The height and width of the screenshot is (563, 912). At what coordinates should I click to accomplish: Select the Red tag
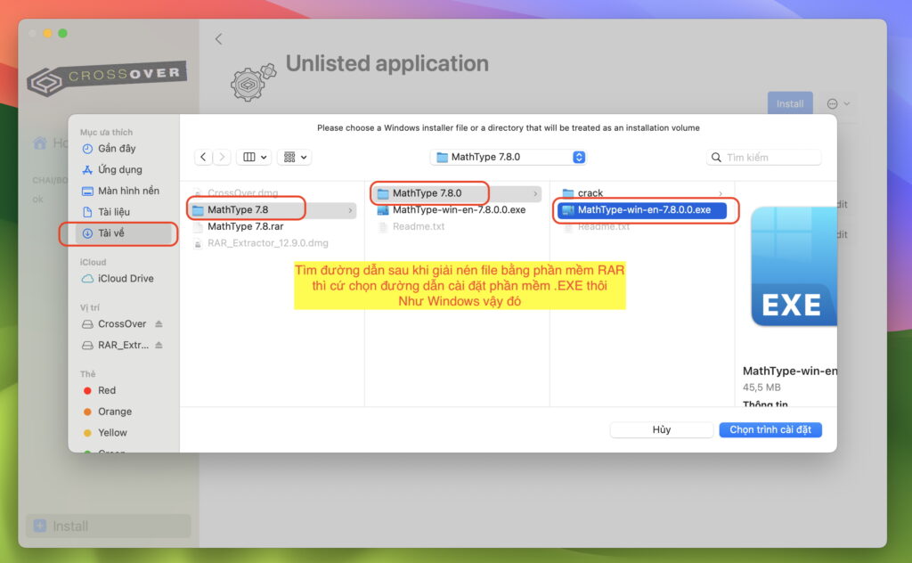pyautogui.click(x=106, y=390)
